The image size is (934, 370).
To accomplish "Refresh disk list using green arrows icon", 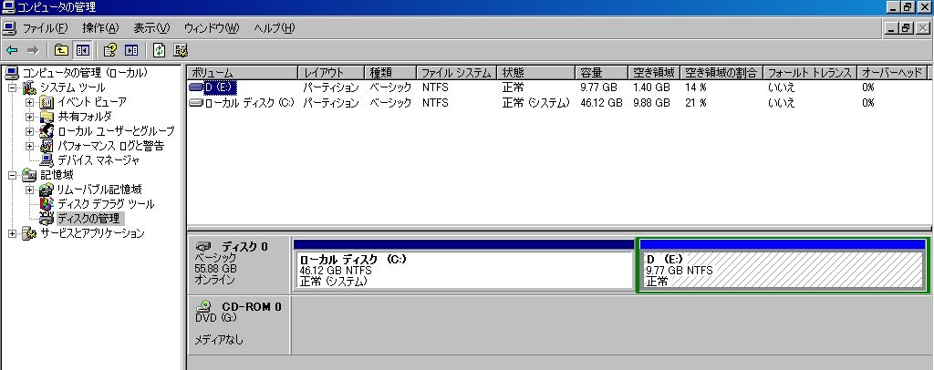I will tap(159, 50).
